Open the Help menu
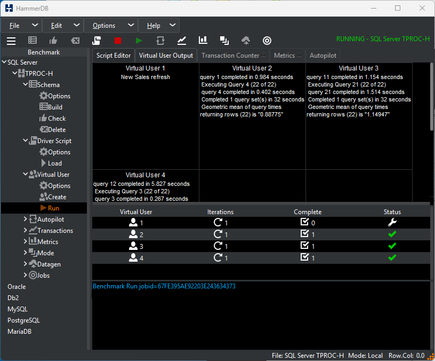Image resolution: width=435 pixels, height=361 pixels. (x=159, y=26)
